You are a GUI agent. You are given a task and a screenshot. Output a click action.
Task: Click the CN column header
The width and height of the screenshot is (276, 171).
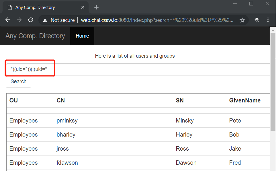[x=61, y=100]
